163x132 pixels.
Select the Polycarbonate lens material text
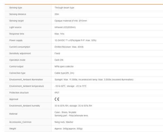click(78, 116)
